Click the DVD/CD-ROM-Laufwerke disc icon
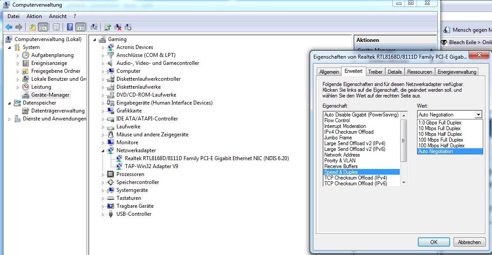 click(x=110, y=95)
